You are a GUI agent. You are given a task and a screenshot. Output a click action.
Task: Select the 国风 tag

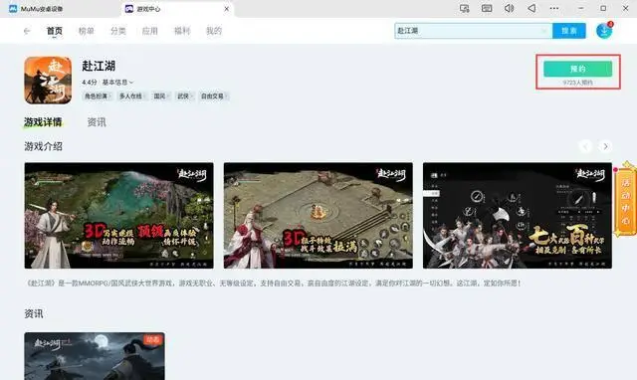(x=161, y=96)
